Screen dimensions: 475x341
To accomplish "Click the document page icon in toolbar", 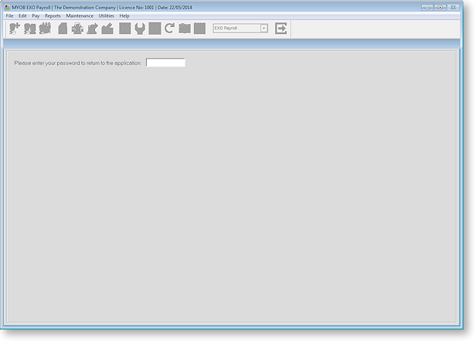I will [x=63, y=29].
